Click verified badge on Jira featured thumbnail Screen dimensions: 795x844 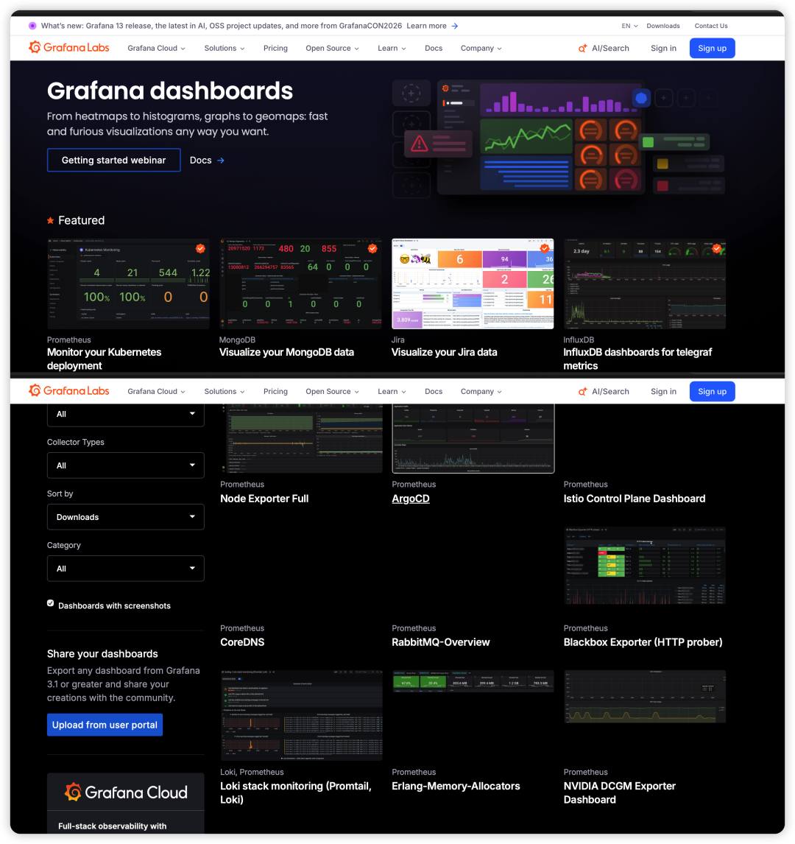545,247
